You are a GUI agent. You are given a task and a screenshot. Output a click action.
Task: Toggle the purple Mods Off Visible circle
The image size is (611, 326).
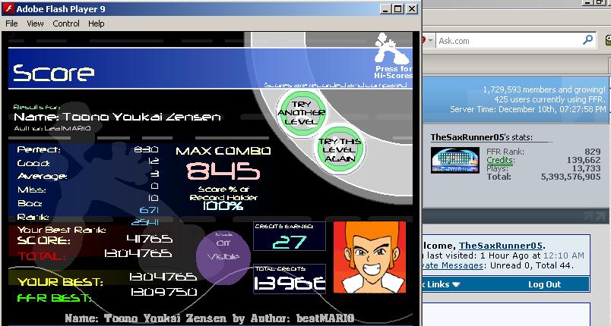tap(223, 252)
